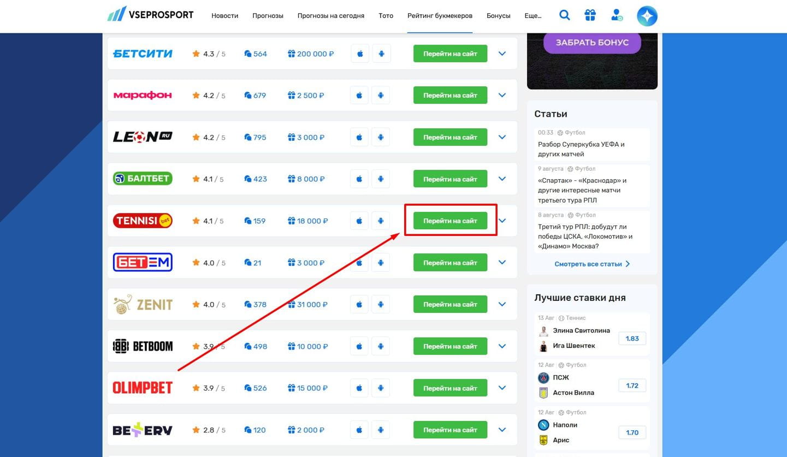
Task: Open the iOS app icon for Балтбет
Action: tap(360, 179)
